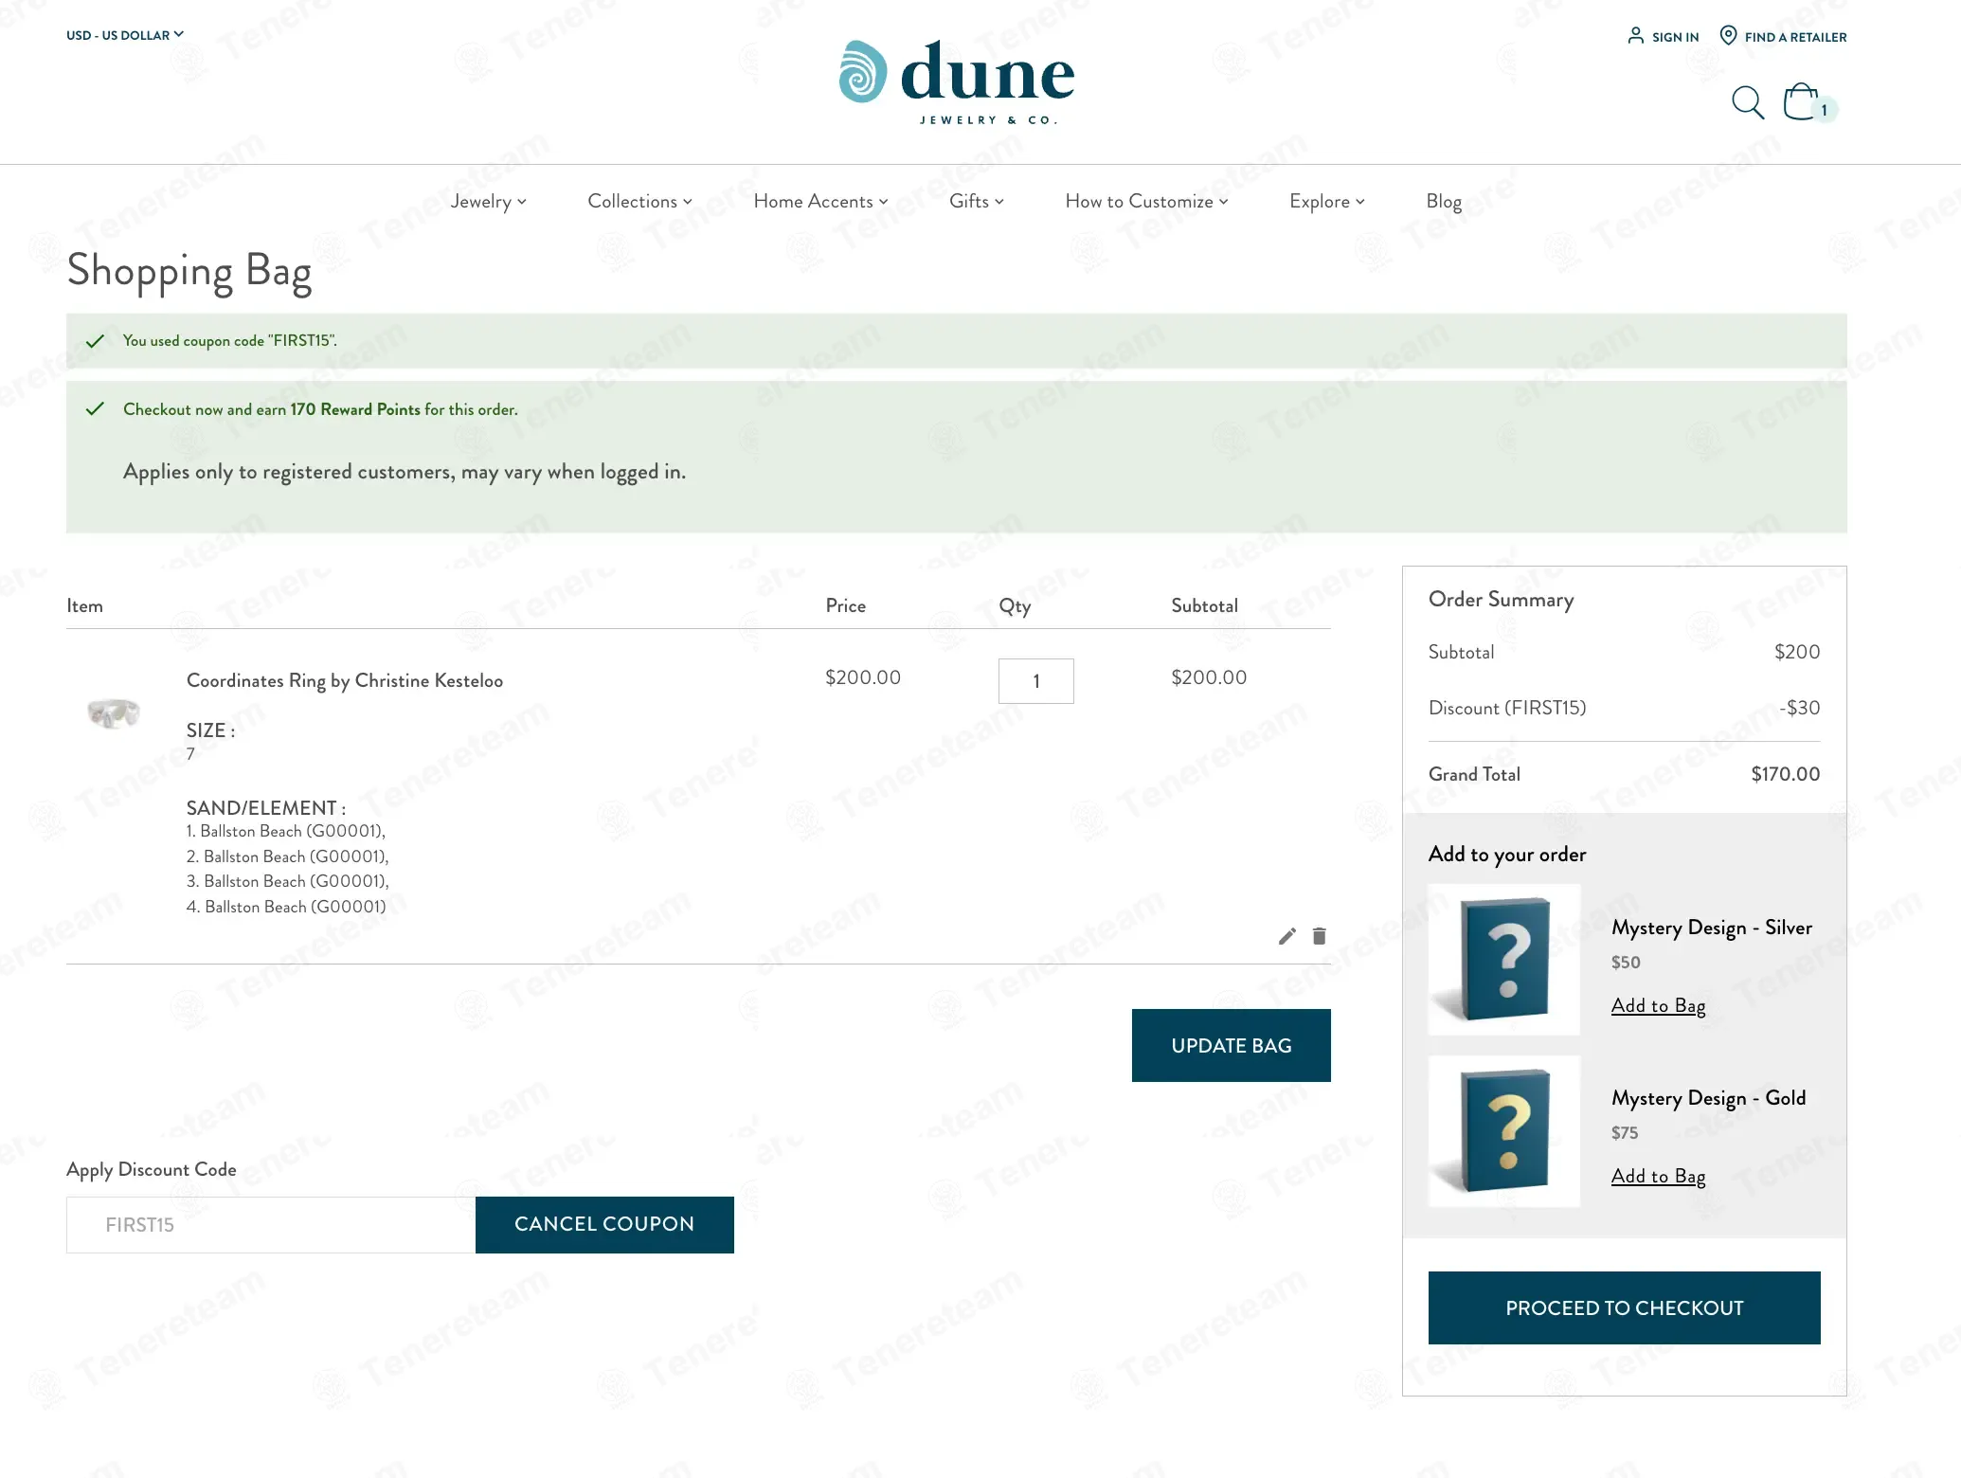This screenshot has height=1478, width=1961.
Task: Click the discount code input field
Action: click(271, 1224)
